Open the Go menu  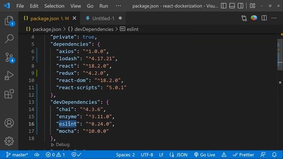pyautogui.click(x=90, y=6)
